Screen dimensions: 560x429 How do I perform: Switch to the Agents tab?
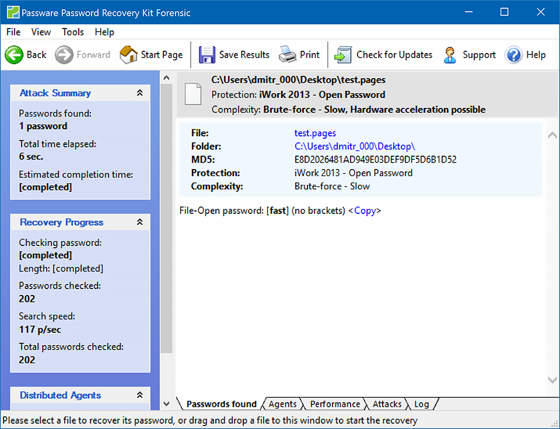pyautogui.click(x=282, y=404)
